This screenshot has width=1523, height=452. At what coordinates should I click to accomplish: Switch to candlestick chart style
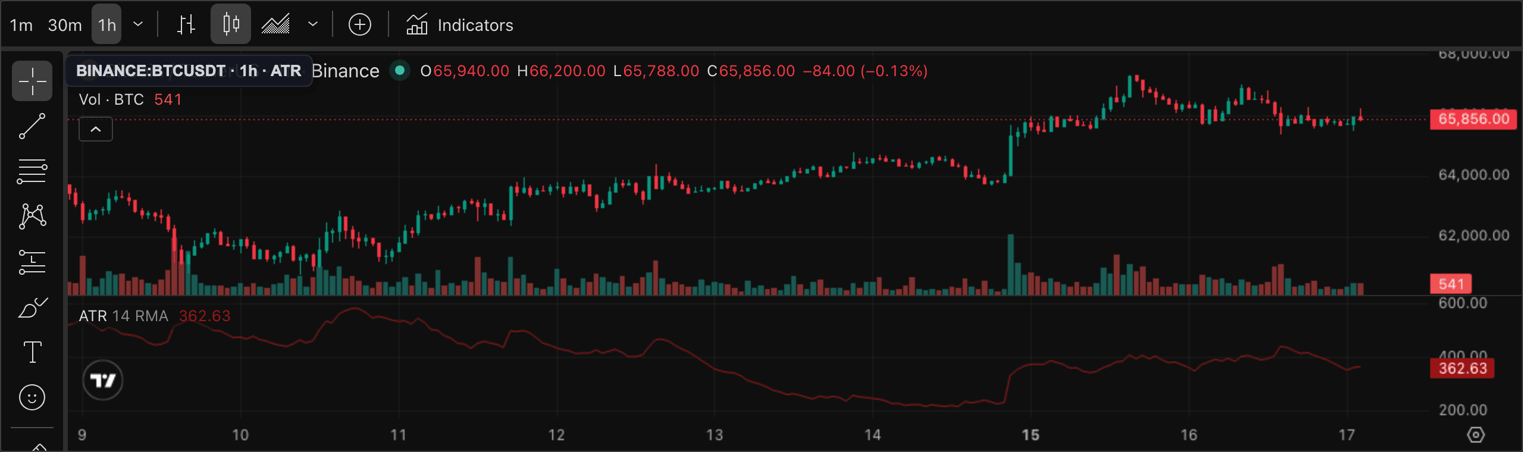click(231, 24)
